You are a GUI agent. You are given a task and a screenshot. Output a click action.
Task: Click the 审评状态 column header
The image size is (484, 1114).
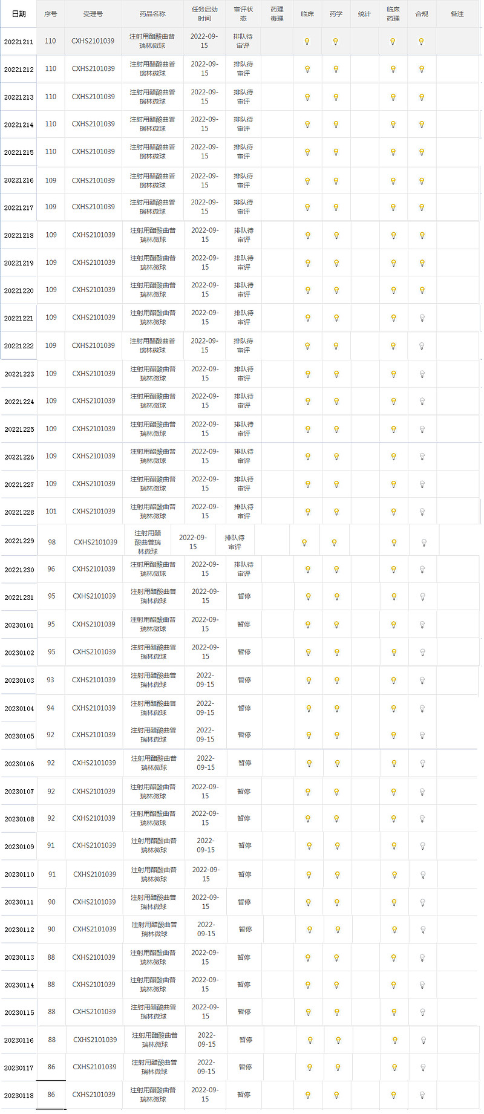[243, 14]
